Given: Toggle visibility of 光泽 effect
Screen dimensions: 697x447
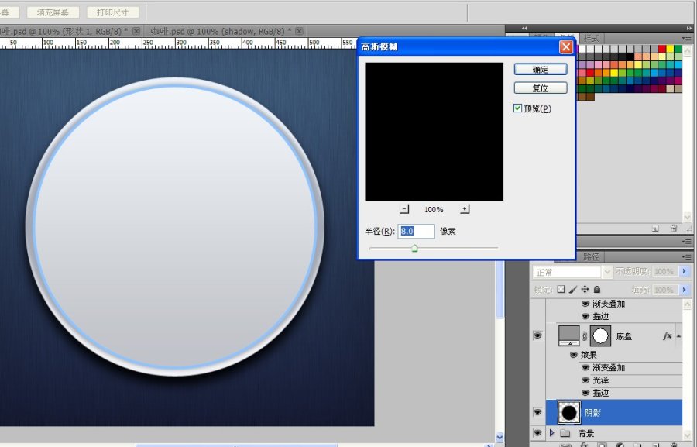Looking at the screenshot, I should coord(585,380).
